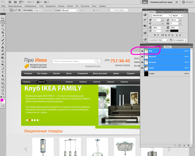Select the 3D Camera Rotate tool
Viewport: 195px width, 156px height.
click(x=3, y=87)
